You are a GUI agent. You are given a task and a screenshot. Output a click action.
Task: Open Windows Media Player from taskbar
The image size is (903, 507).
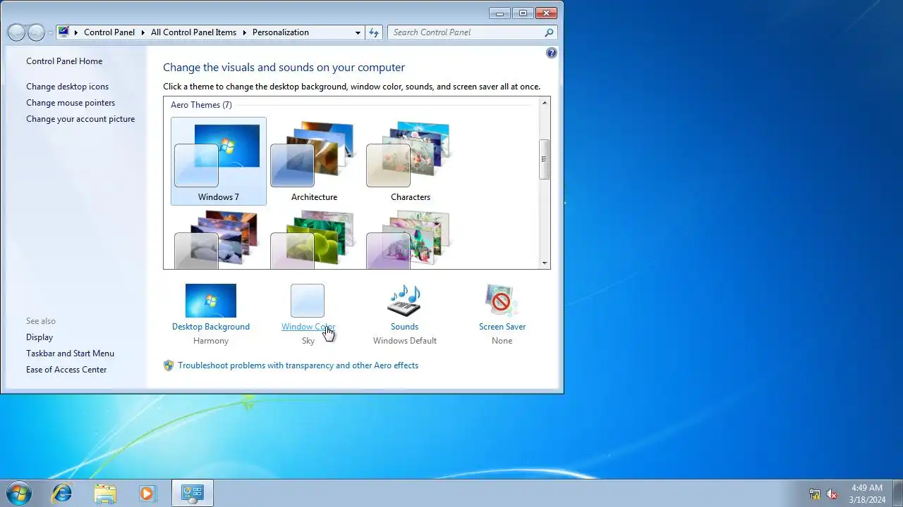click(x=147, y=493)
